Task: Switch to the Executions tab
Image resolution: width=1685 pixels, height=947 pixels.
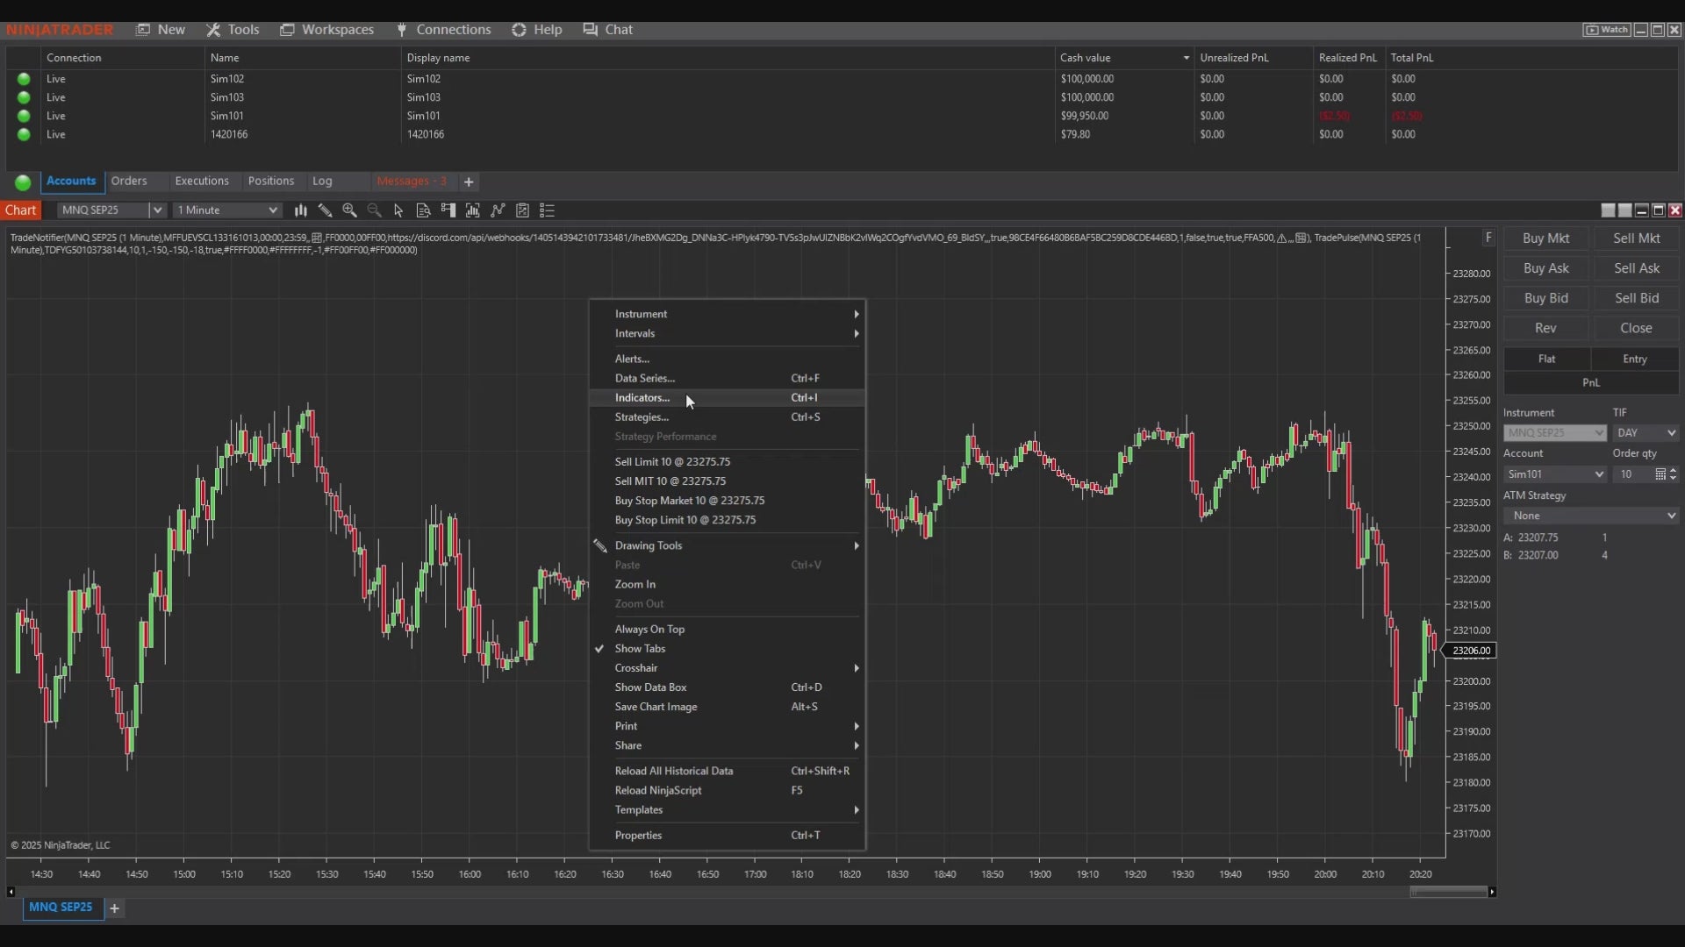Action: click(201, 182)
